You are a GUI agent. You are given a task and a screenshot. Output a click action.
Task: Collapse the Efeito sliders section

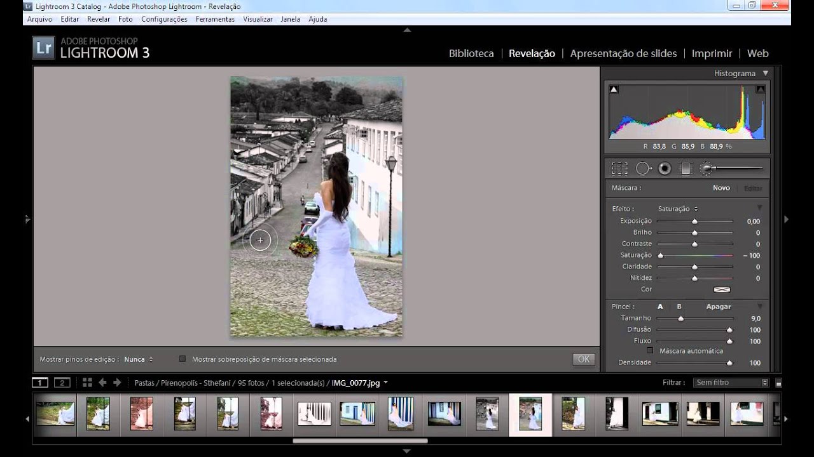point(759,208)
